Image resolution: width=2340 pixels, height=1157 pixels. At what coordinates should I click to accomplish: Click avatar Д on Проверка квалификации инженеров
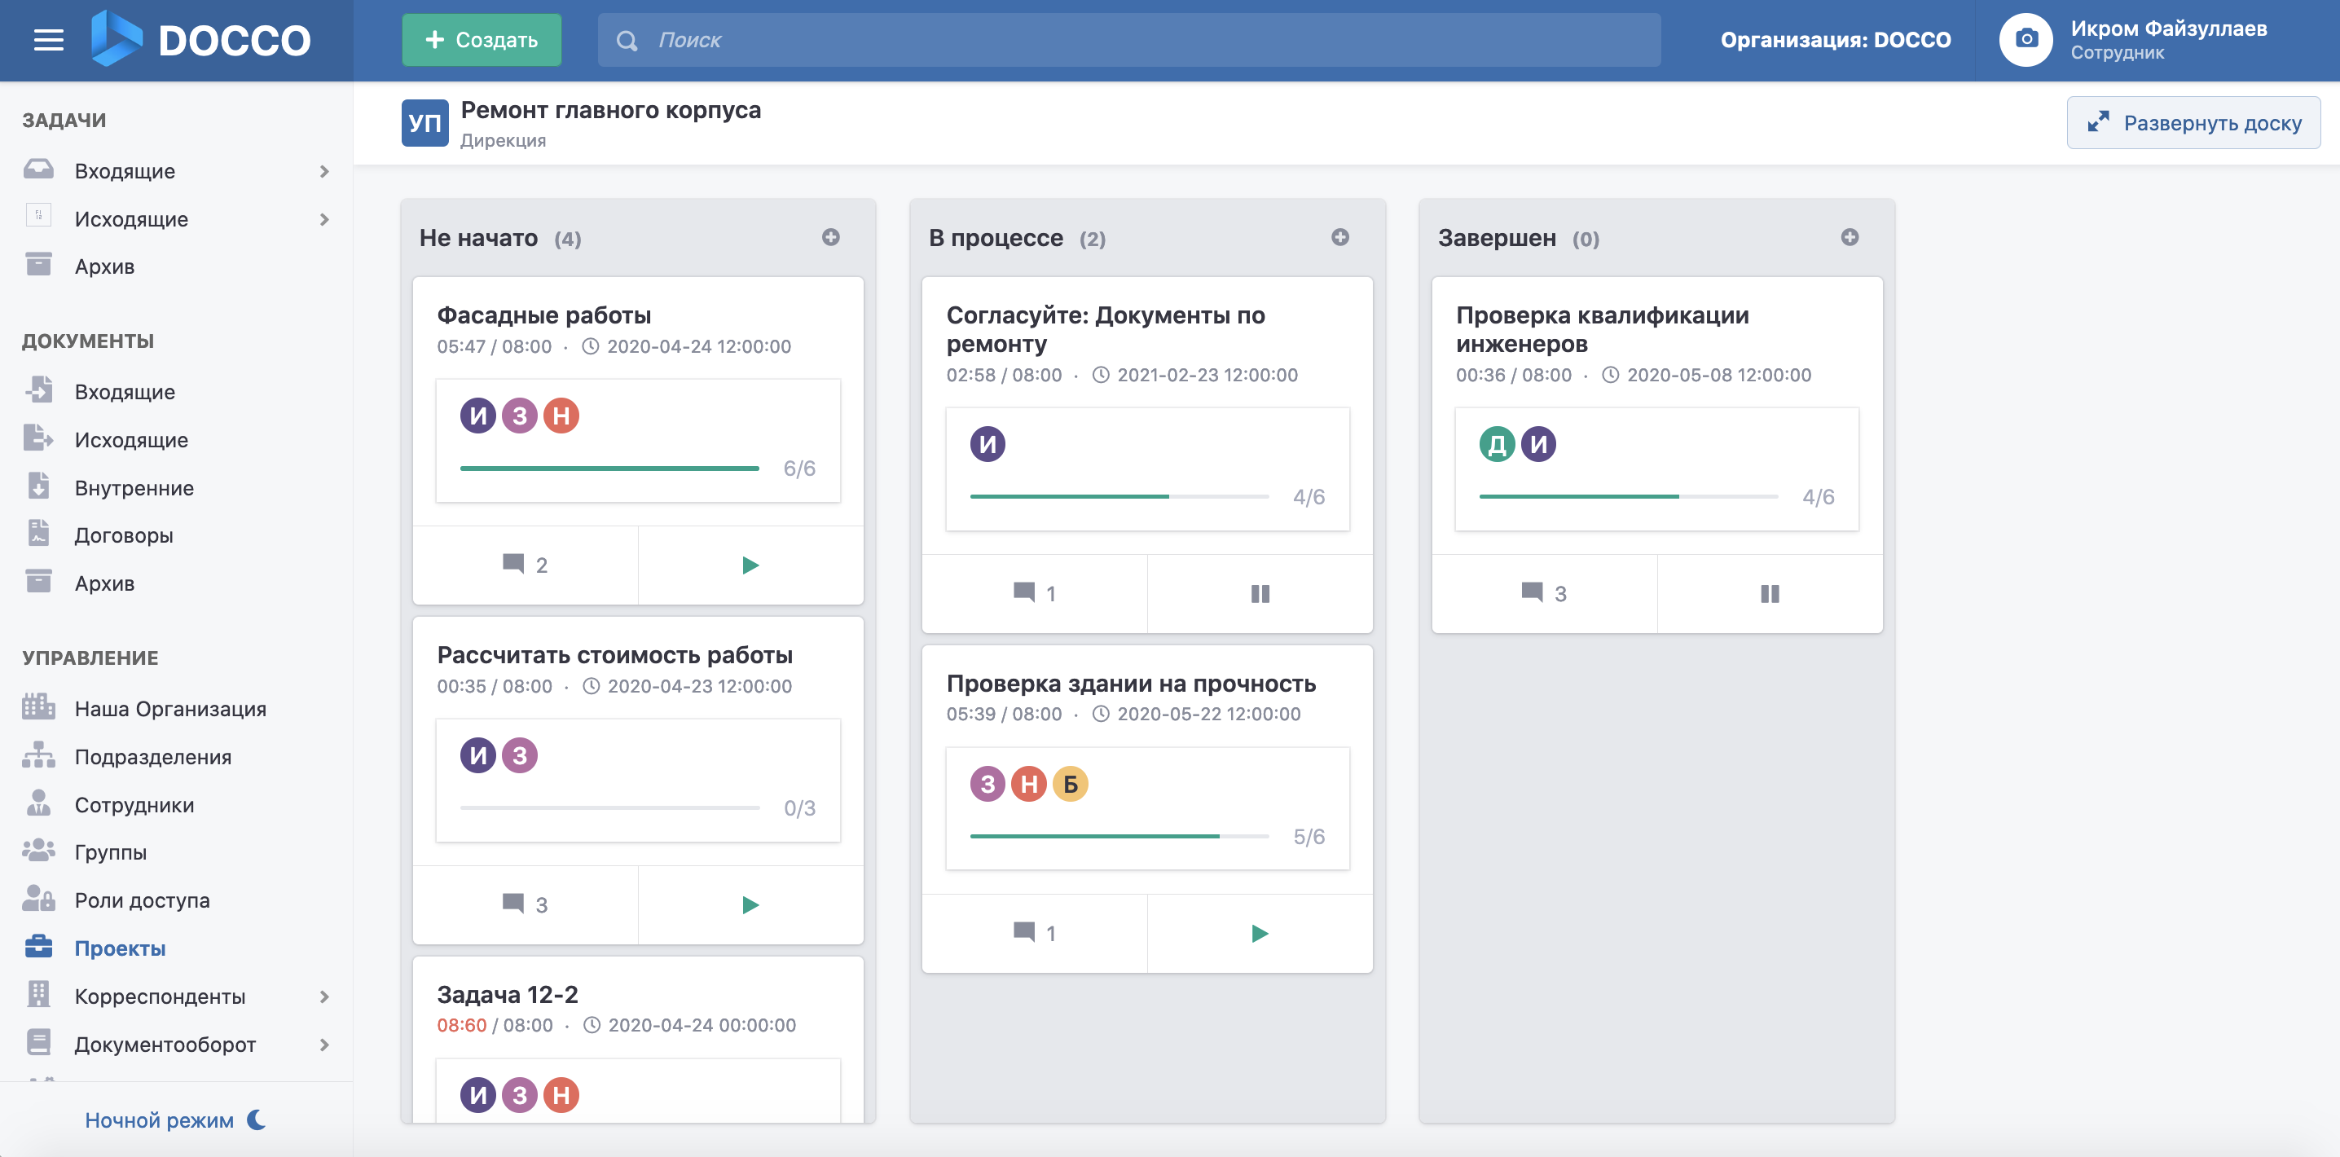coord(1497,444)
